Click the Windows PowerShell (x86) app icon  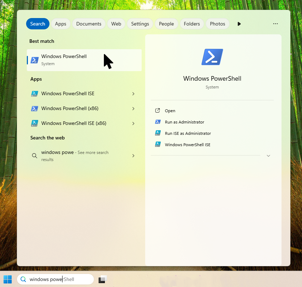(x=34, y=109)
